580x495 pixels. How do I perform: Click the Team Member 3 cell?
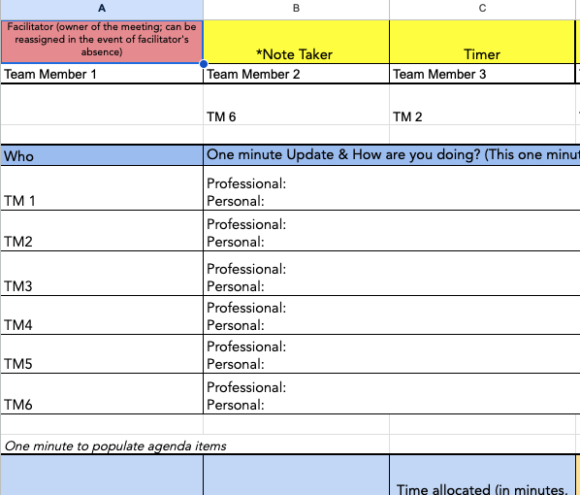click(x=482, y=74)
